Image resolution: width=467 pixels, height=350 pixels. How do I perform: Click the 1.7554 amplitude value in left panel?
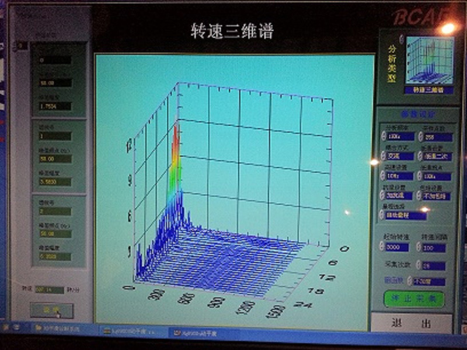click(x=55, y=106)
